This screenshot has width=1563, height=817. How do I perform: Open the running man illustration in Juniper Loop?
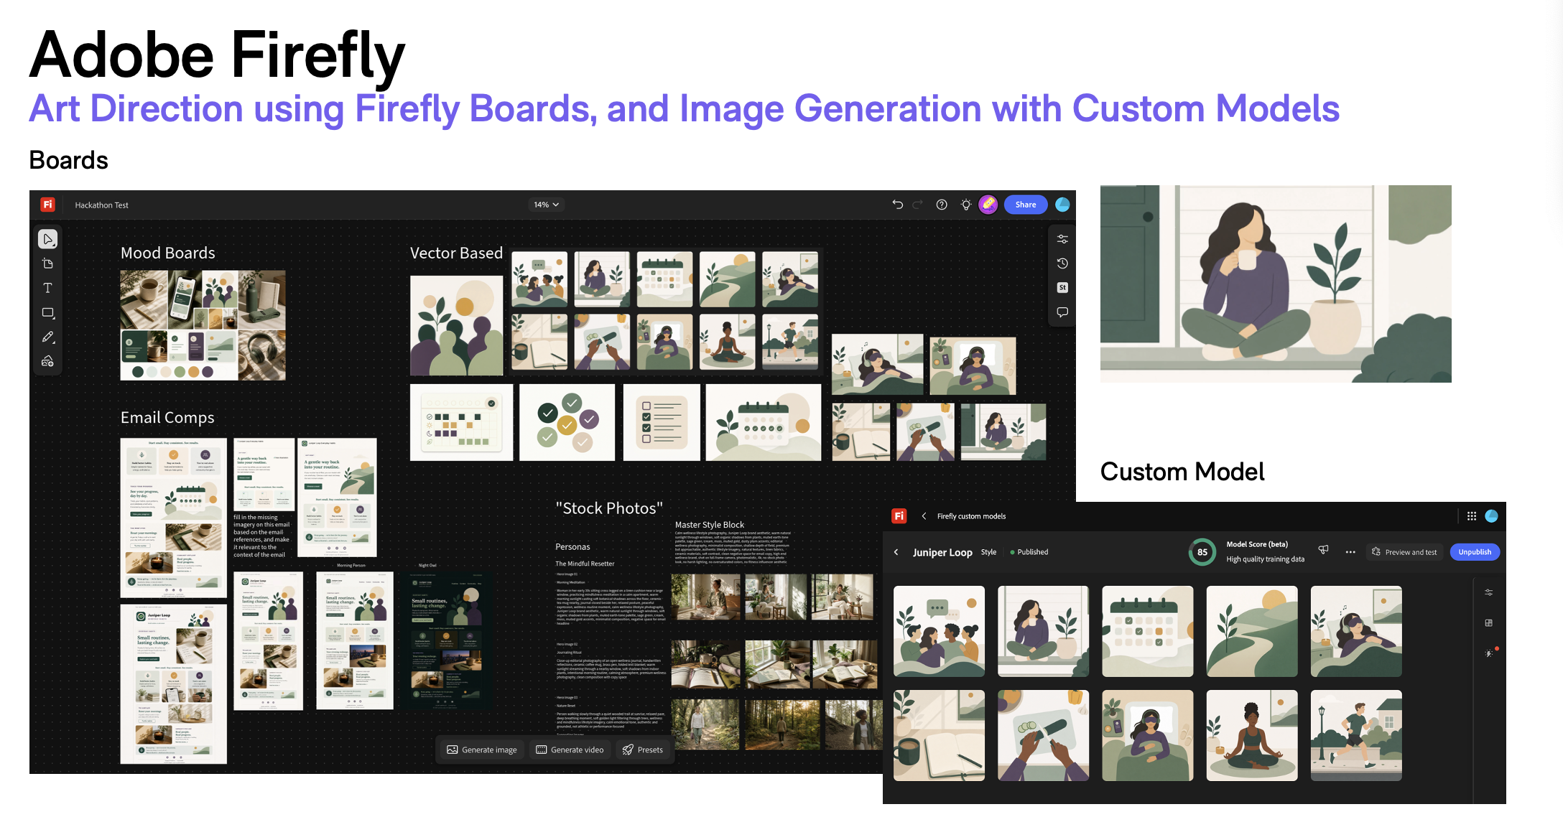[x=1356, y=735]
